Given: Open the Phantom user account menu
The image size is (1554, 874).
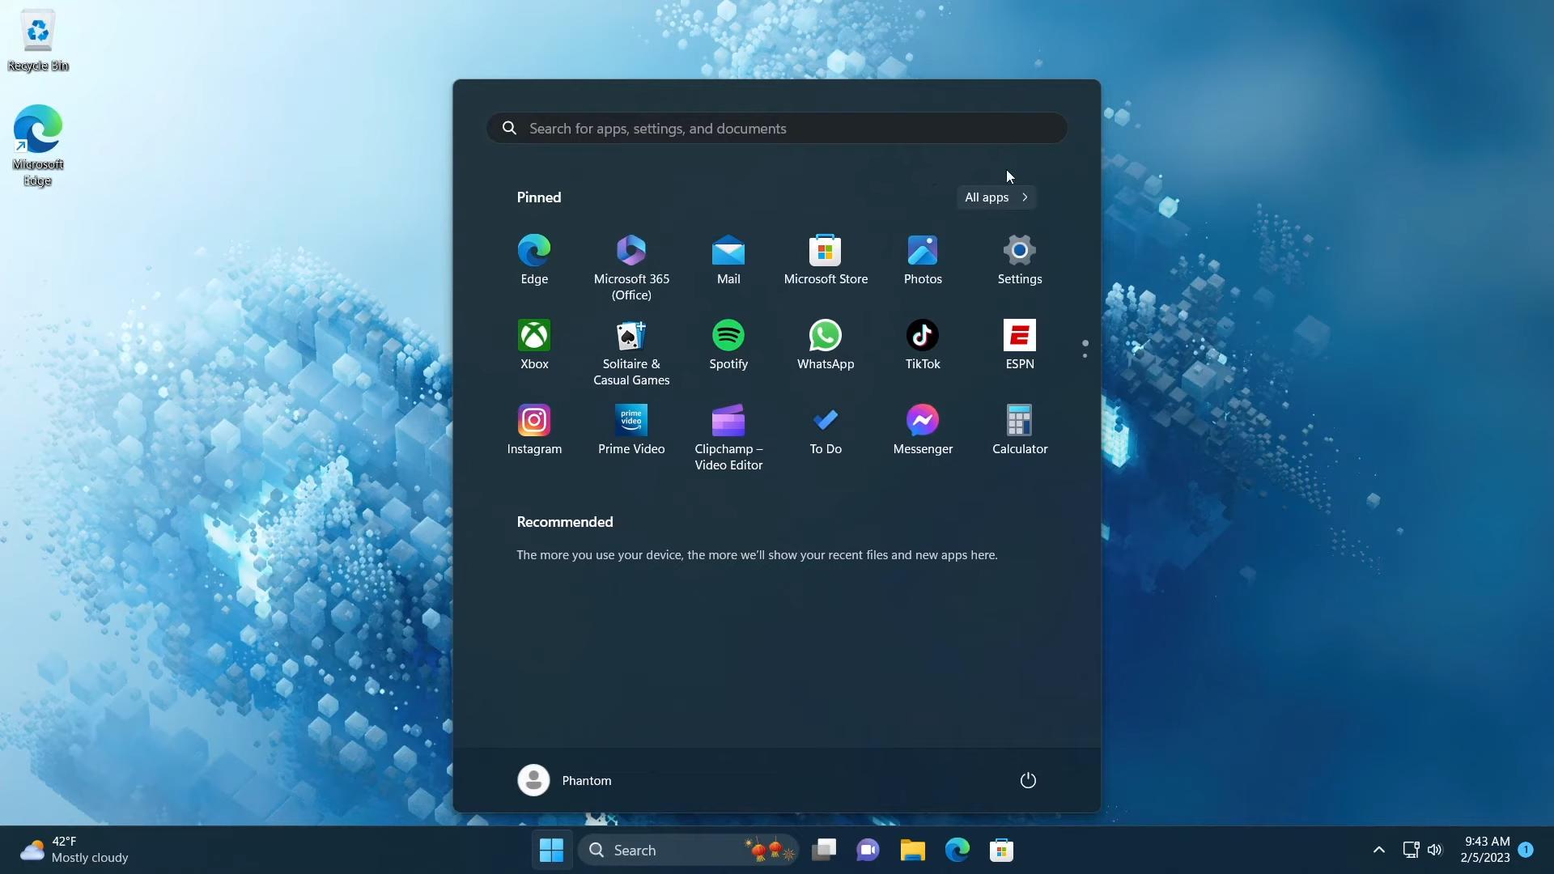Looking at the screenshot, I should [565, 780].
